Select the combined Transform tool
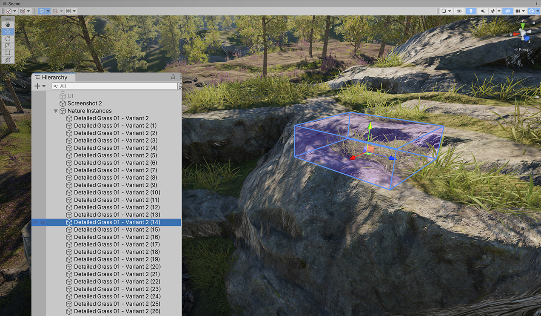This screenshot has height=316, width=541. pos(8,60)
